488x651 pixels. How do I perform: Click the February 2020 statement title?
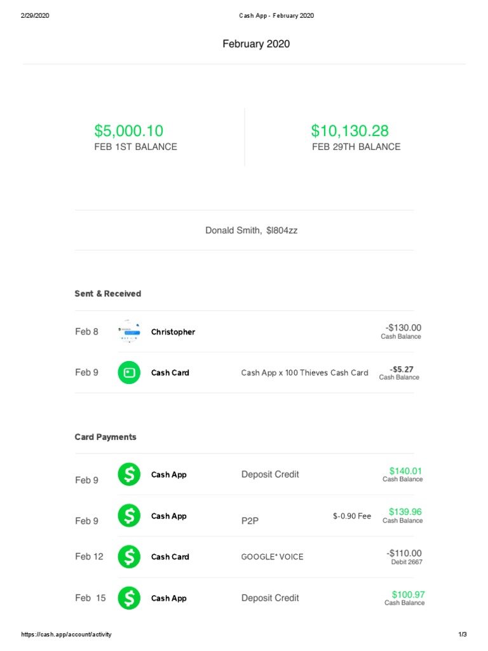(256, 43)
